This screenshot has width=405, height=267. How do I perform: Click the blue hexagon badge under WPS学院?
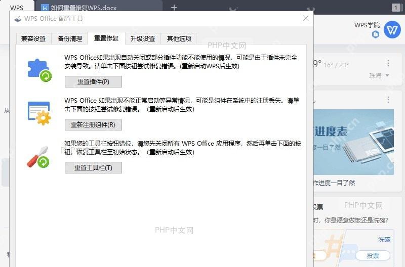click(x=376, y=34)
